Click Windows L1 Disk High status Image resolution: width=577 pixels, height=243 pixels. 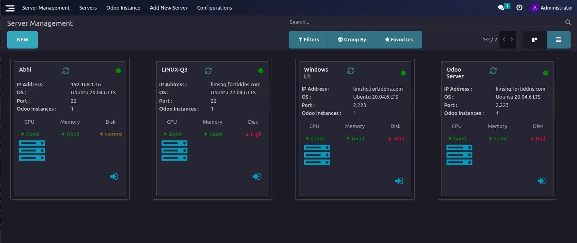pos(396,139)
